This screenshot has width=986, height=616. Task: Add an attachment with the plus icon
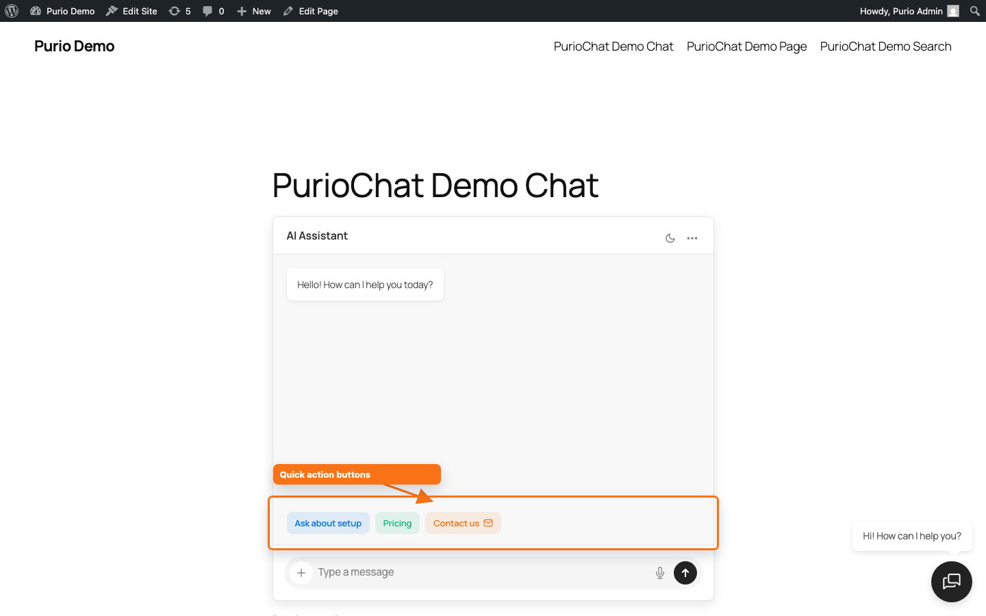pyautogui.click(x=301, y=573)
